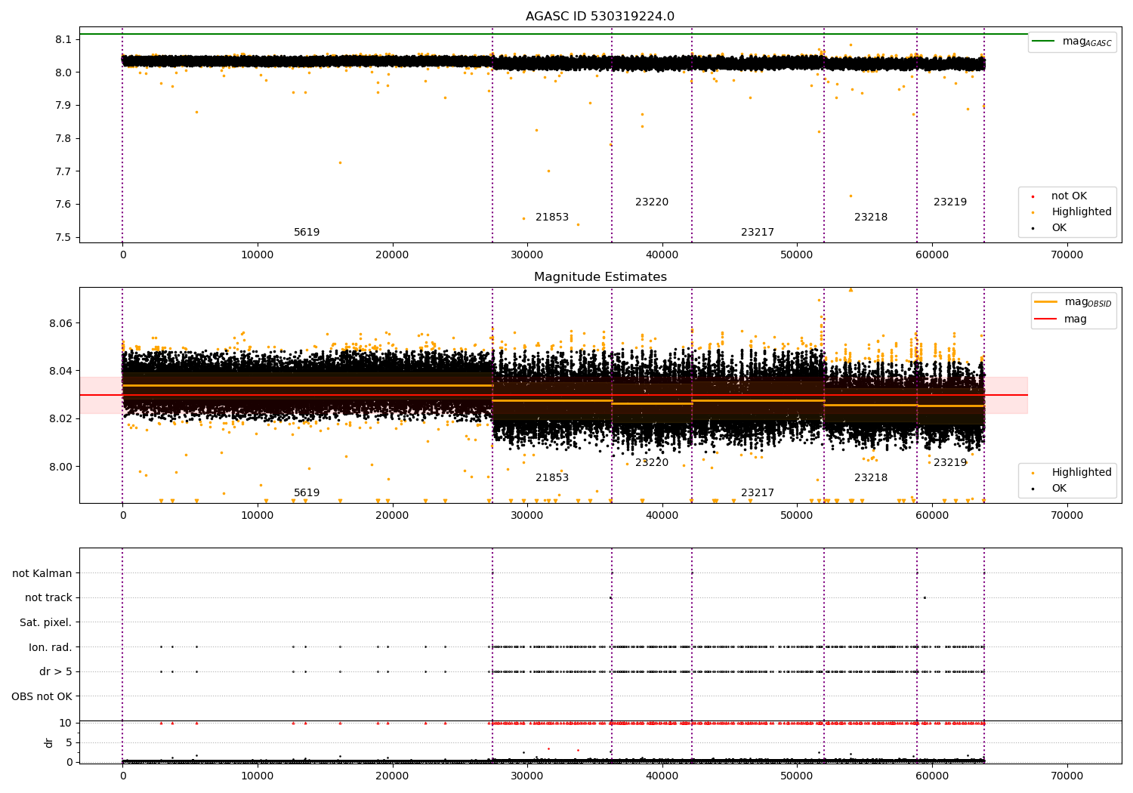The height and width of the screenshot is (793, 1133).
Task: Click the 8.1 y-axis tick label
Action: pyautogui.click(x=63, y=39)
